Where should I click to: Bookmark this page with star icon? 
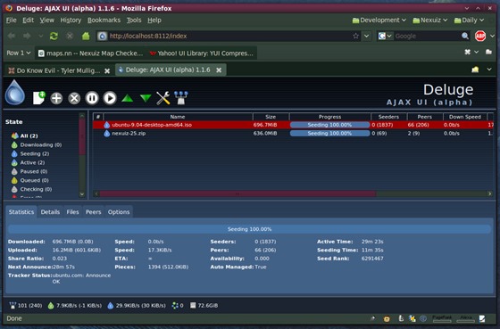[x=356, y=36]
